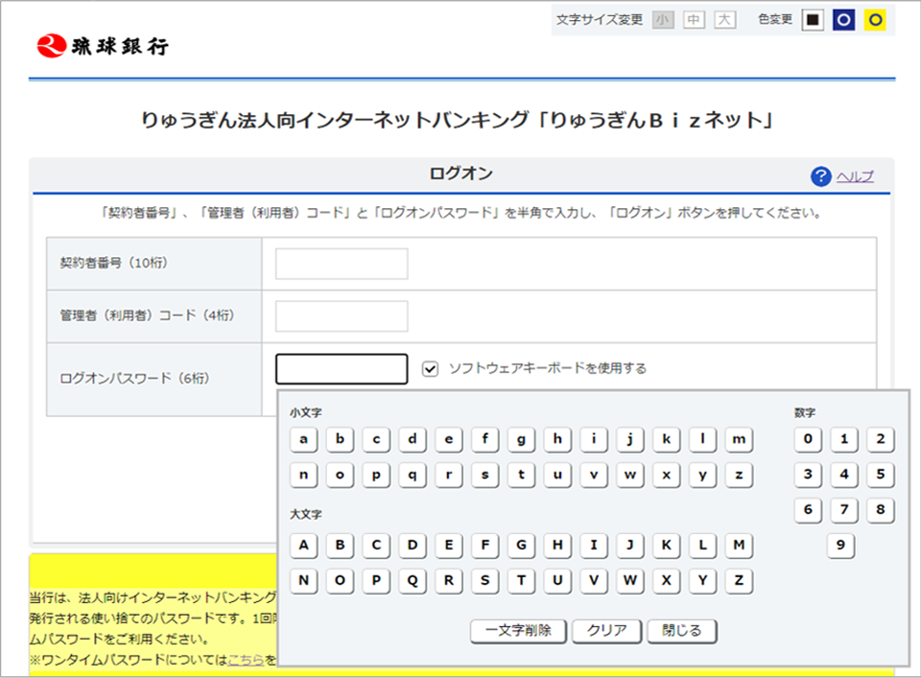Tap lowercase key i on software keyboard
Image resolution: width=921 pixels, height=678 pixels.
coord(594,439)
